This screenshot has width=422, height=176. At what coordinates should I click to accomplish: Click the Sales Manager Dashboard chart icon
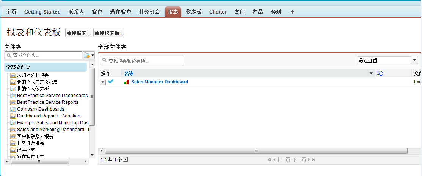click(127, 82)
